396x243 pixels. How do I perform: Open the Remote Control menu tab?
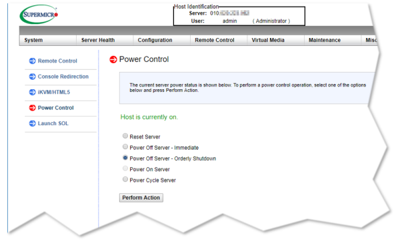(x=219, y=40)
